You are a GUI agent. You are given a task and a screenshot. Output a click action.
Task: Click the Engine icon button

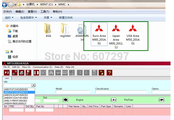coord(65,100)
